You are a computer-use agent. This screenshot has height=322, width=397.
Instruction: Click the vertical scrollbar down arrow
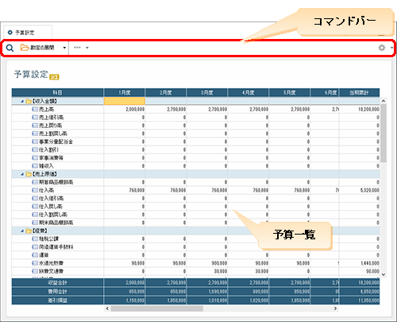click(x=384, y=274)
